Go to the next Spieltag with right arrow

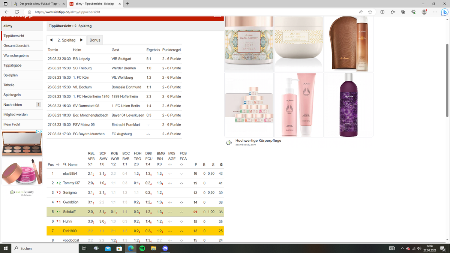point(81,40)
